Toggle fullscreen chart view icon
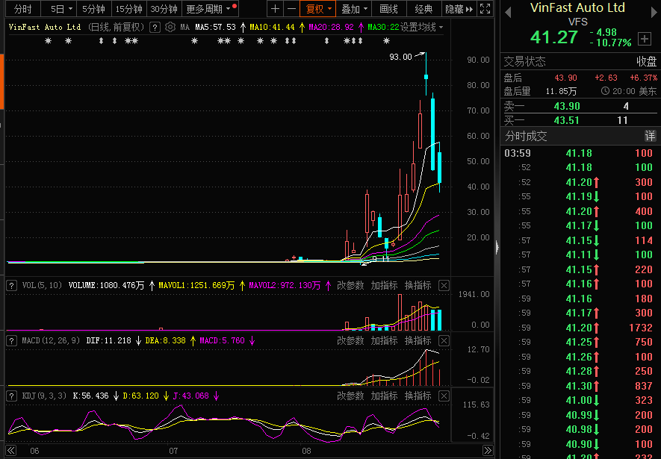This screenshot has height=459, width=661. 485,9
